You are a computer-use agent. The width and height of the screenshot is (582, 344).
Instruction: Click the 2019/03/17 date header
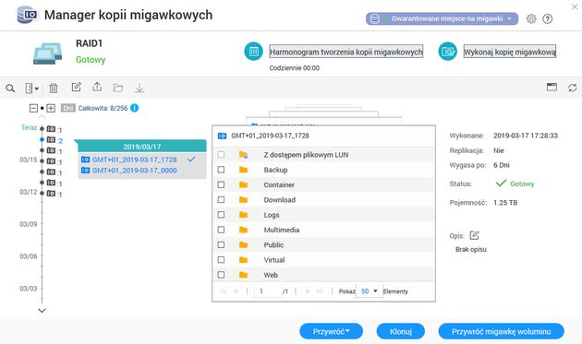coord(141,147)
